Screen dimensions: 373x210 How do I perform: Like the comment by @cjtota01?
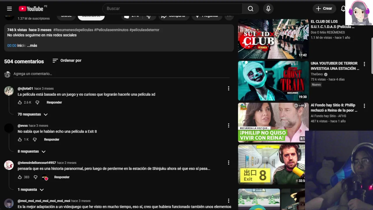(20, 102)
